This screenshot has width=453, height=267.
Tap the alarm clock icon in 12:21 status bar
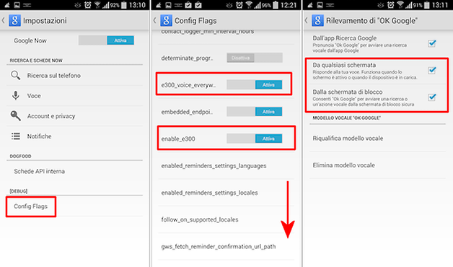click(x=239, y=4)
